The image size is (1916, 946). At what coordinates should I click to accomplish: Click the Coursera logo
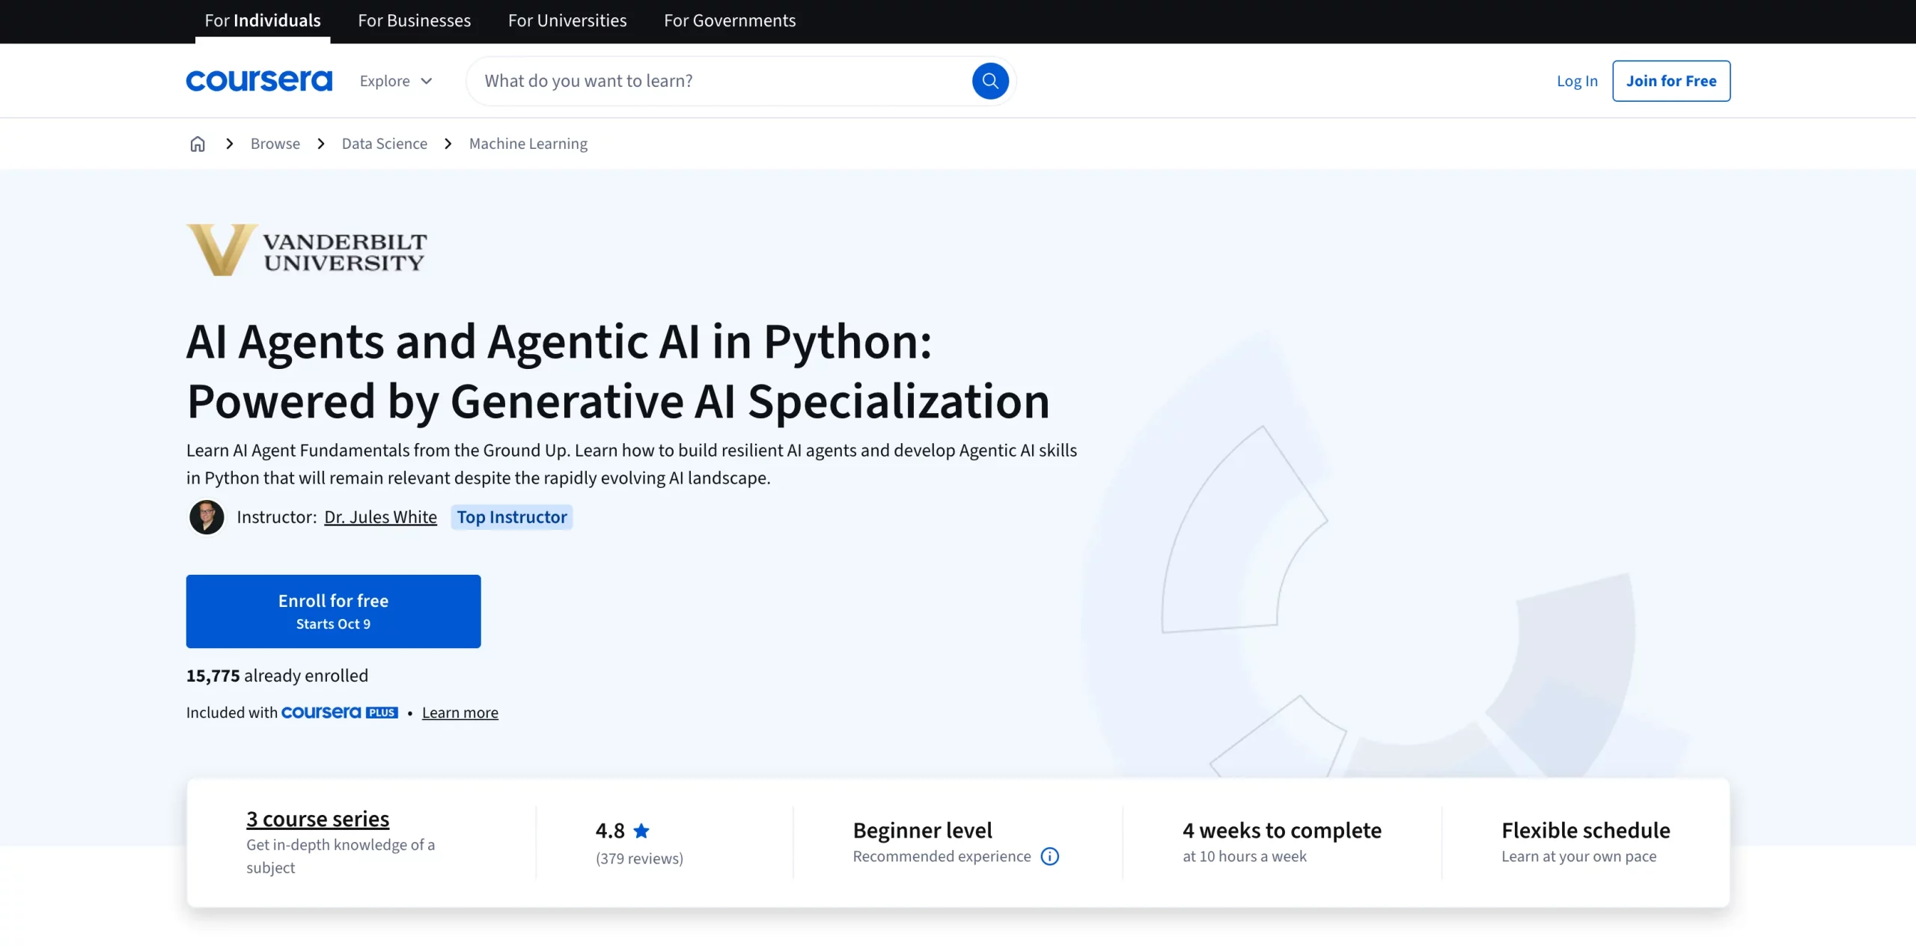tap(259, 81)
